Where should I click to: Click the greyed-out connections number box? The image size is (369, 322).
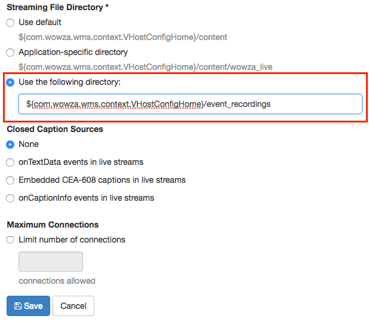click(51, 262)
